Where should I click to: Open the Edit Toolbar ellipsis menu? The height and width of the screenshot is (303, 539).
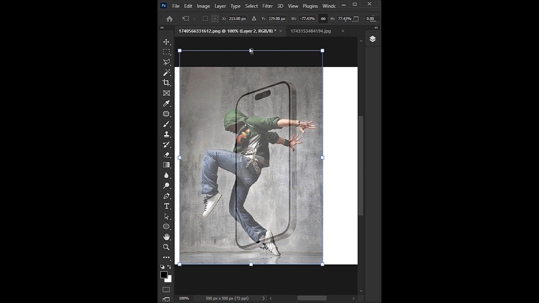pos(166,257)
